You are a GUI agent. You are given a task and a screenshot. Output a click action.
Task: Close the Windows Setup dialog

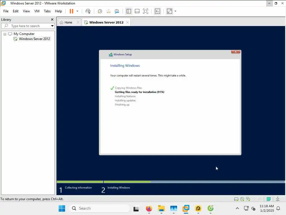[236, 52]
